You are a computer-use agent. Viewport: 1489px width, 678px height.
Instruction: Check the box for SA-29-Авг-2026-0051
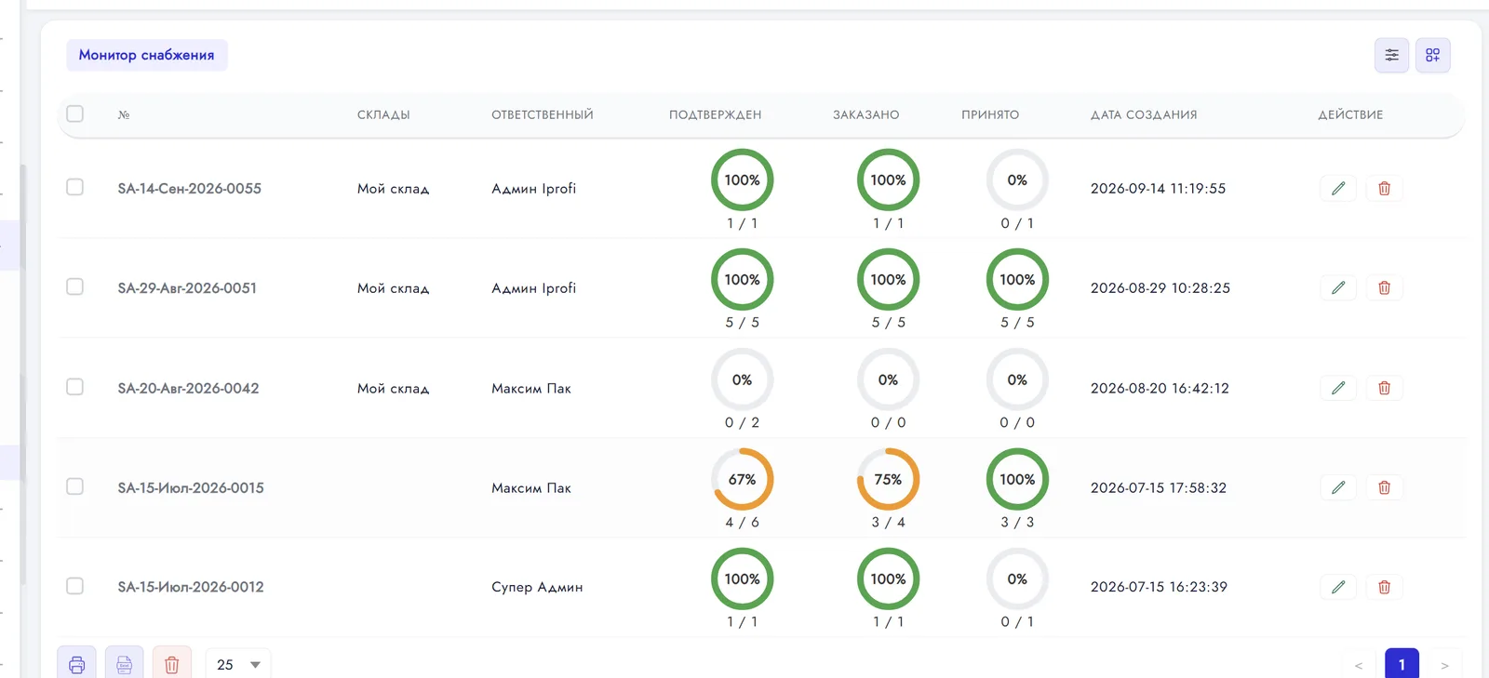click(75, 286)
